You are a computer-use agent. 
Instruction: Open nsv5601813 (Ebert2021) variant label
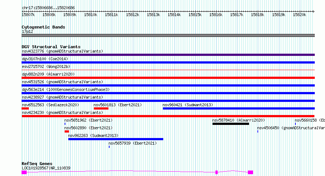(118, 105)
